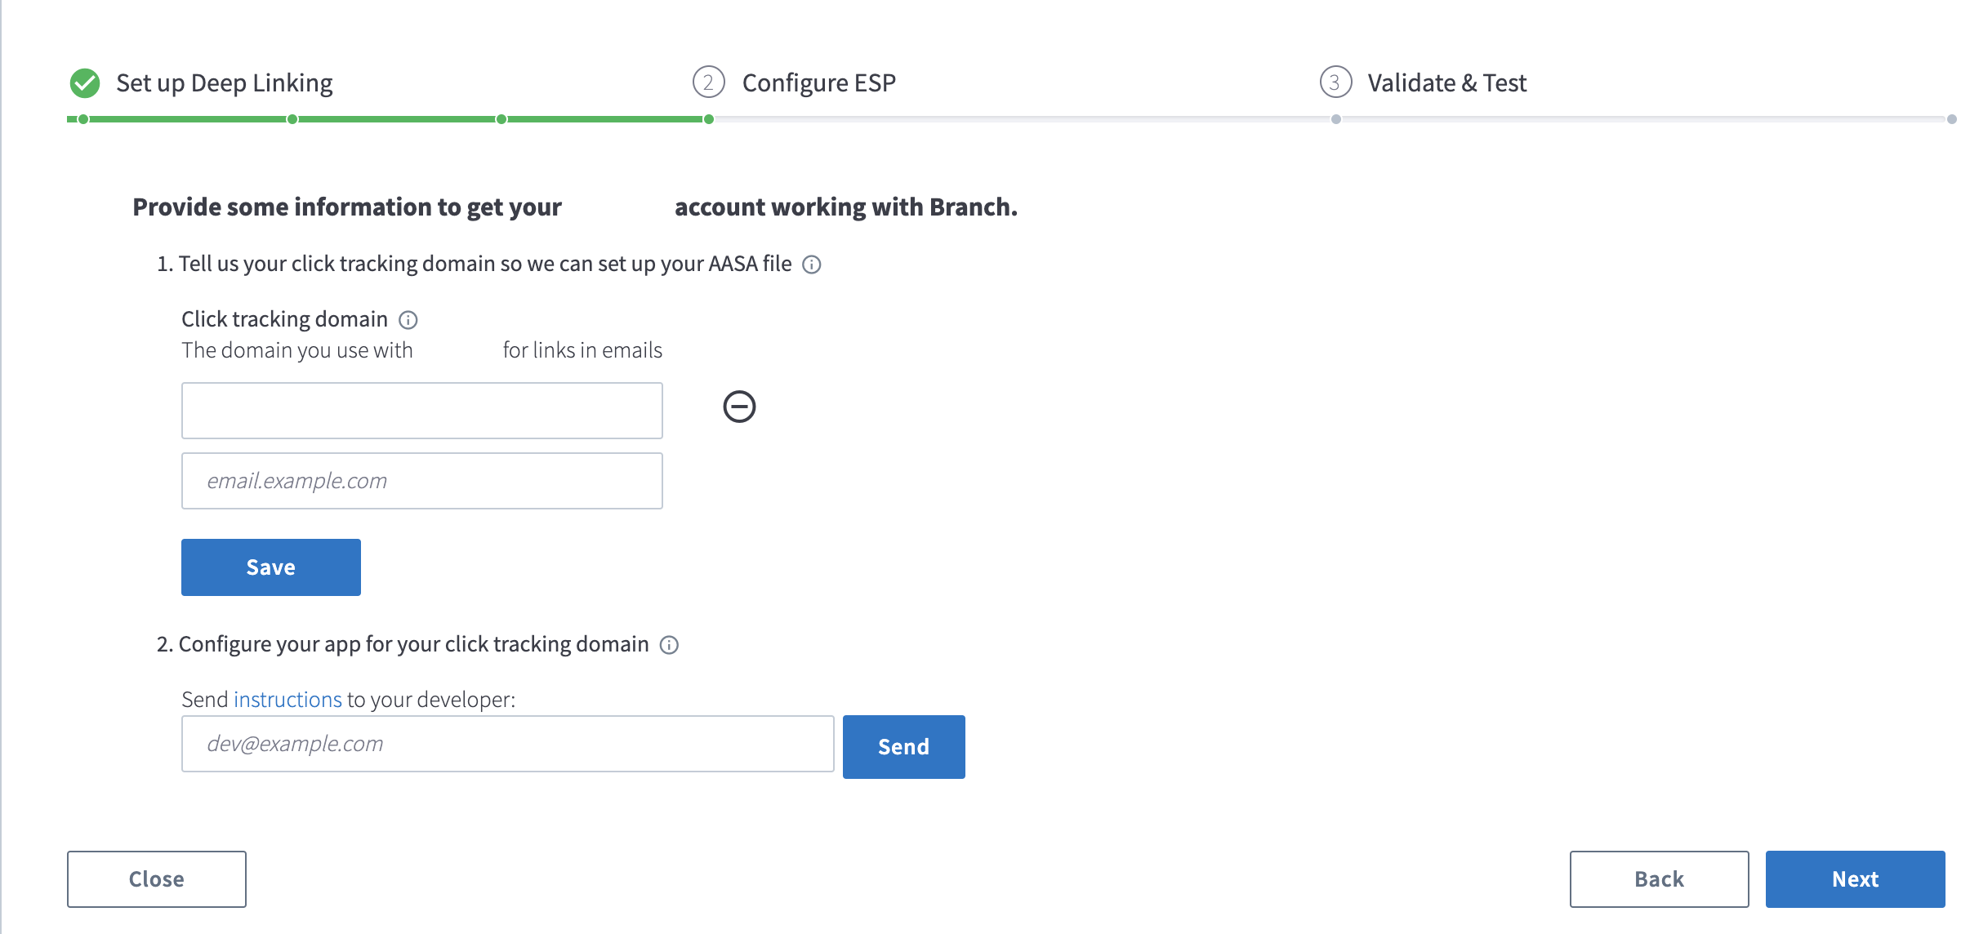Screen dimensions: 1970x934
Task: Remove the first domain with the minus icon
Action: [x=739, y=407]
